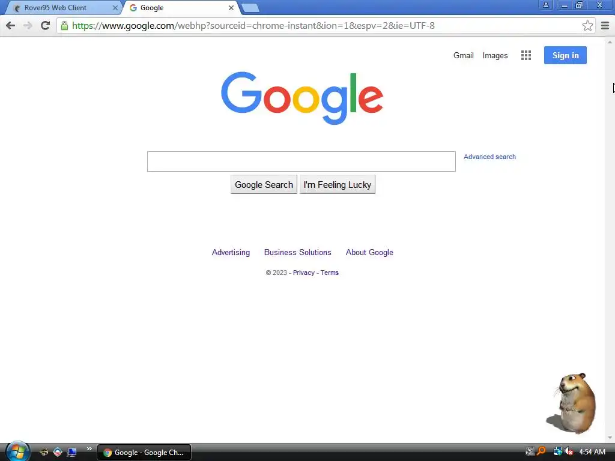Open the Privacy link
The width and height of the screenshot is (615, 461).
[303, 273]
